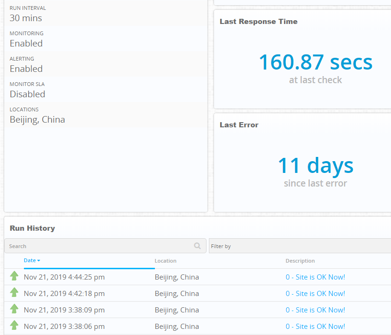Viewport: 391px width, 335px height.
Task: Click the 11 days since last error value
Action: point(315,165)
